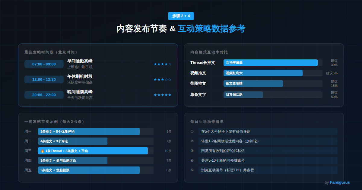Expand the 每日互动动作清单 panel header
Viewport: 362px width, 190px height.
click(206, 122)
